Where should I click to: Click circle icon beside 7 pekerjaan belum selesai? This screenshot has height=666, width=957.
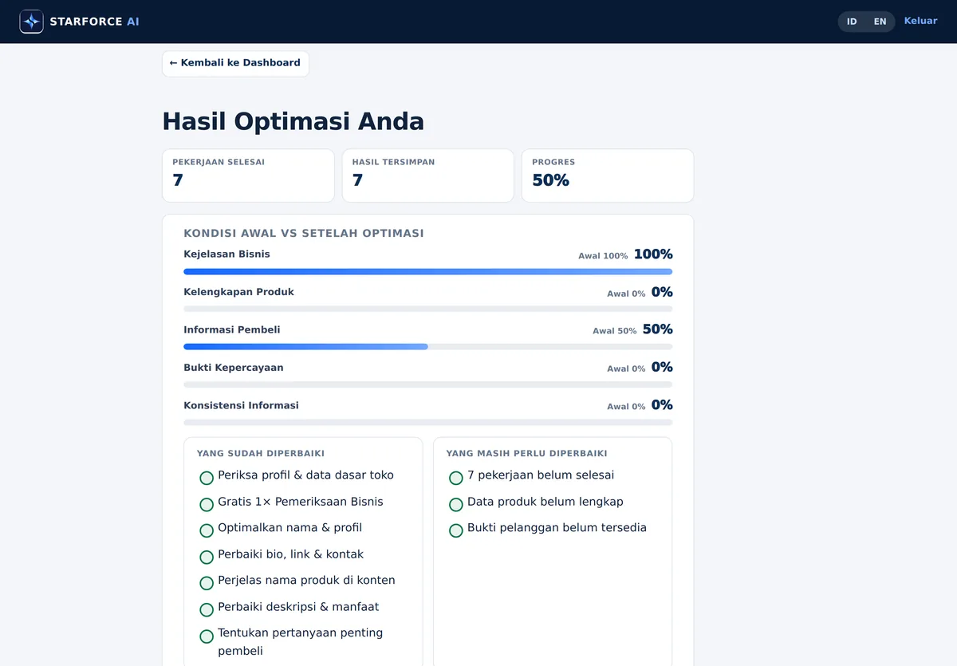coord(456,478)
